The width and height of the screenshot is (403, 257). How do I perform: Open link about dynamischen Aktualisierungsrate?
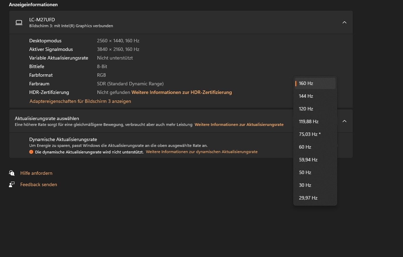pos(201,152)
